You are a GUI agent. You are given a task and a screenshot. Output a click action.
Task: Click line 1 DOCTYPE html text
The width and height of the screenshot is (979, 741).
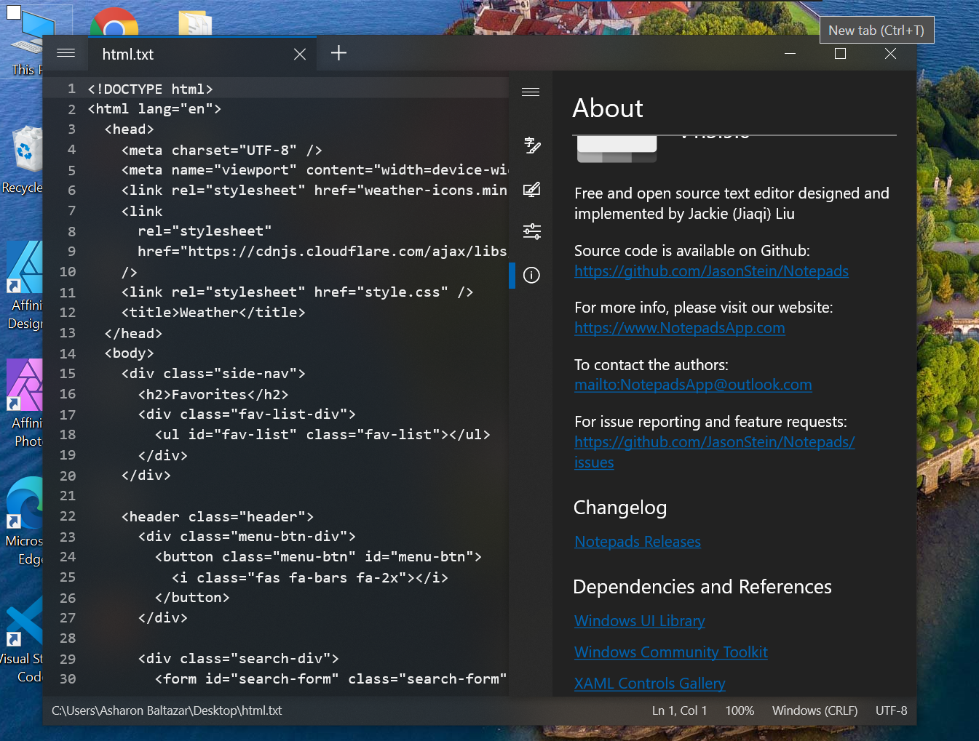[x=150, y=89]
